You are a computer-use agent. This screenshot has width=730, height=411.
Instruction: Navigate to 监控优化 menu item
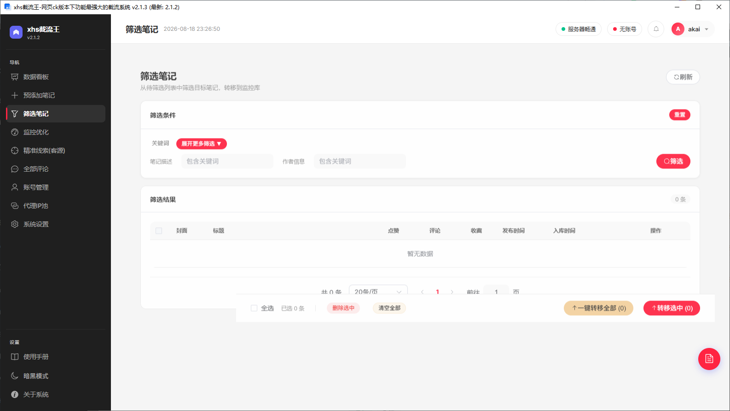click(56, 132)
